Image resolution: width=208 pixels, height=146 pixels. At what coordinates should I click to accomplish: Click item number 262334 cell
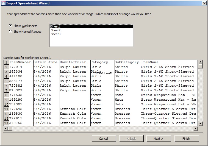tap(21, 71)
